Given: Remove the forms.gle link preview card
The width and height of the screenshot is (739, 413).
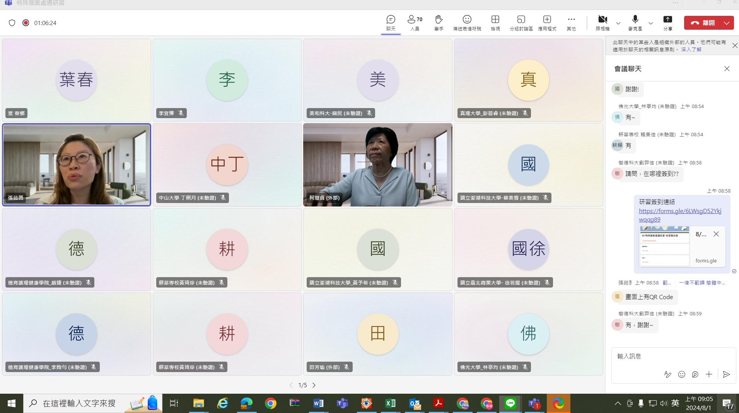Looking at the screenshot, I should click(x=716, y=234).
